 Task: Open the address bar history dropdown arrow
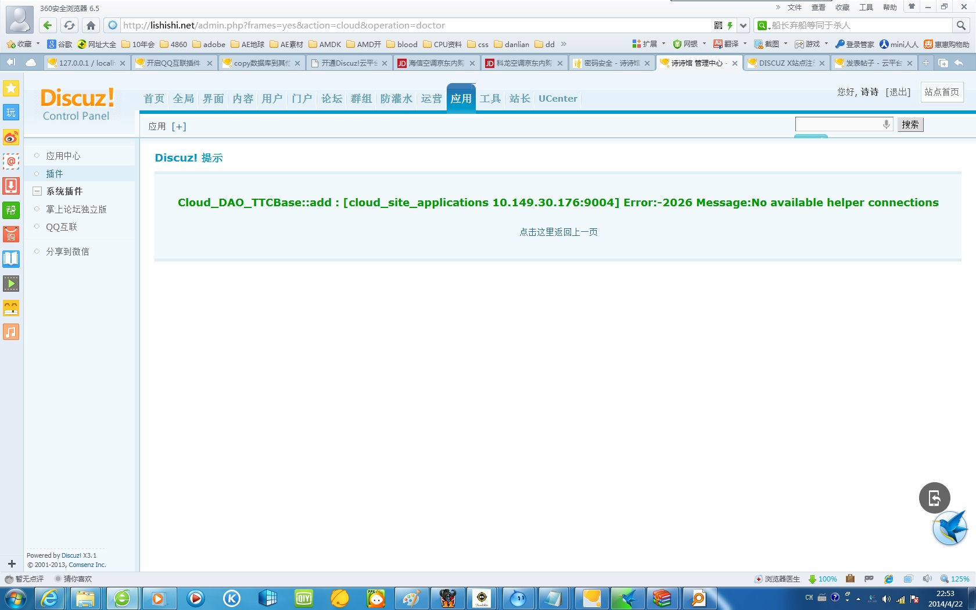click(743, 25)
